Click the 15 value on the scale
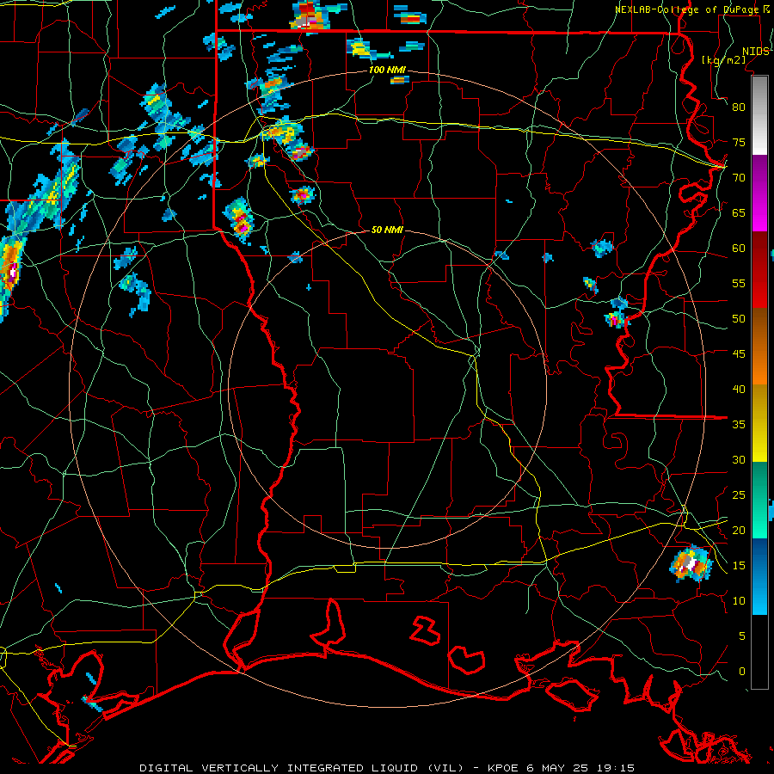The width and height of the screenshot is (774, 774). pyautogui.click(x=739, y=566)
